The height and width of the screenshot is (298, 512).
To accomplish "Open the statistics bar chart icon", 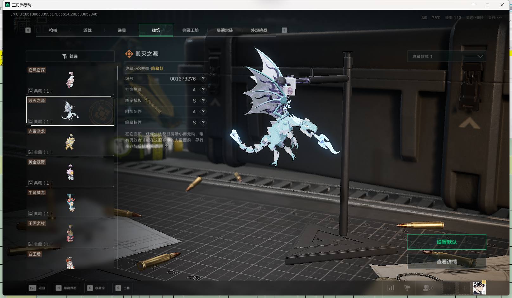I will 391,288.
